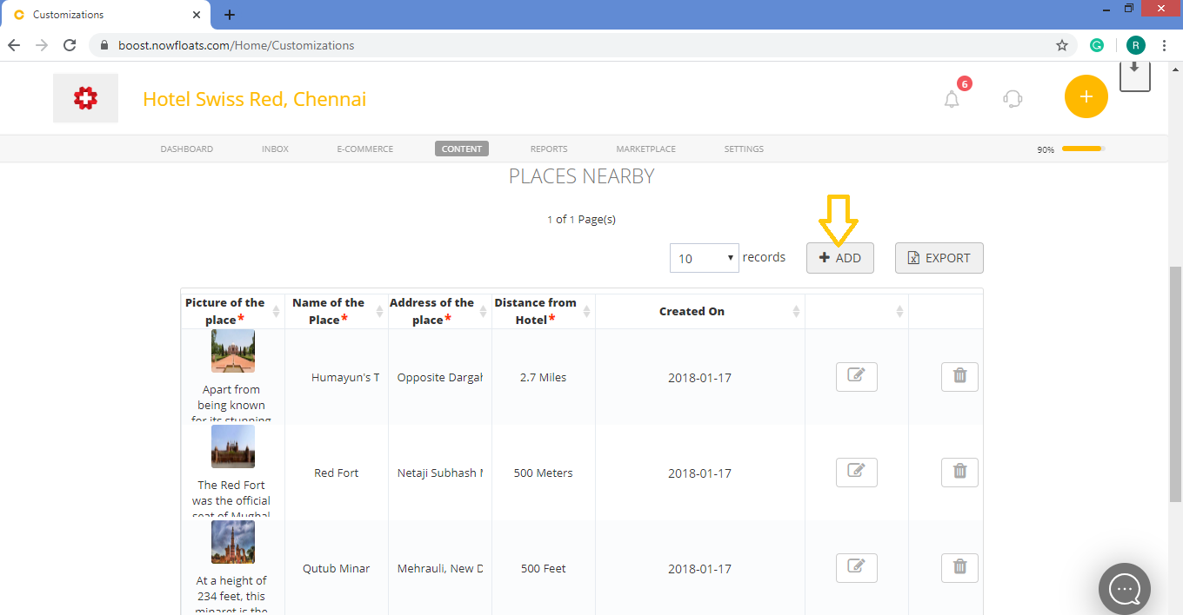1183x615 pixels.
Task: Open the Boost gear logo icon
Action: click(84, 97)
